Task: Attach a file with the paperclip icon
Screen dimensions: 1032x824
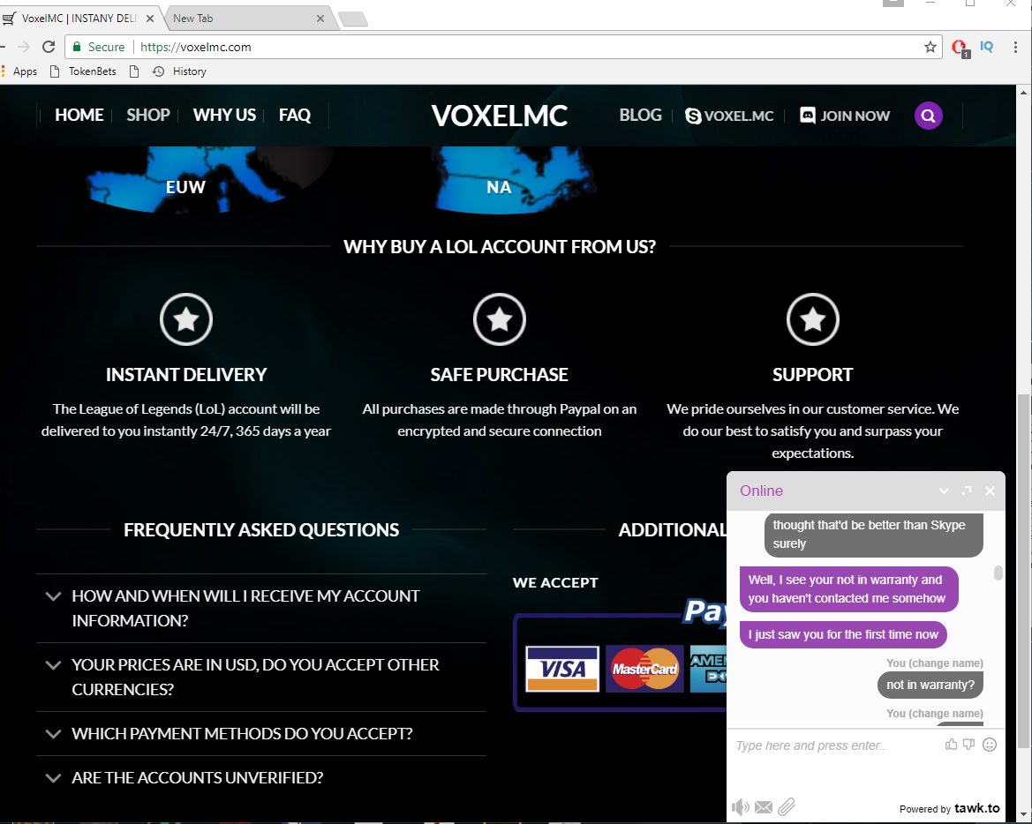Action: click(787, 806)
